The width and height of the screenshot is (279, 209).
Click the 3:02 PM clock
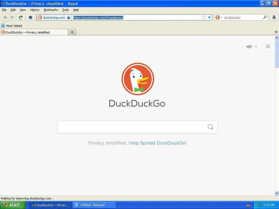pos(269,205)
